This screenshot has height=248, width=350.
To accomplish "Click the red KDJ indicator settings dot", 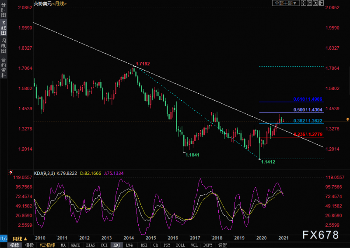I will 10,172.
